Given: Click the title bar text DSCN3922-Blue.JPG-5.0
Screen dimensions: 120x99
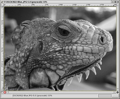Looking at the screenshot, I should pyautogui.click(x=19, y=2).
